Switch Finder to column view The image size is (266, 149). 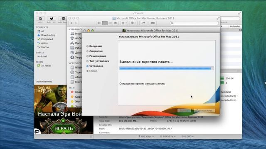point(110,23)
